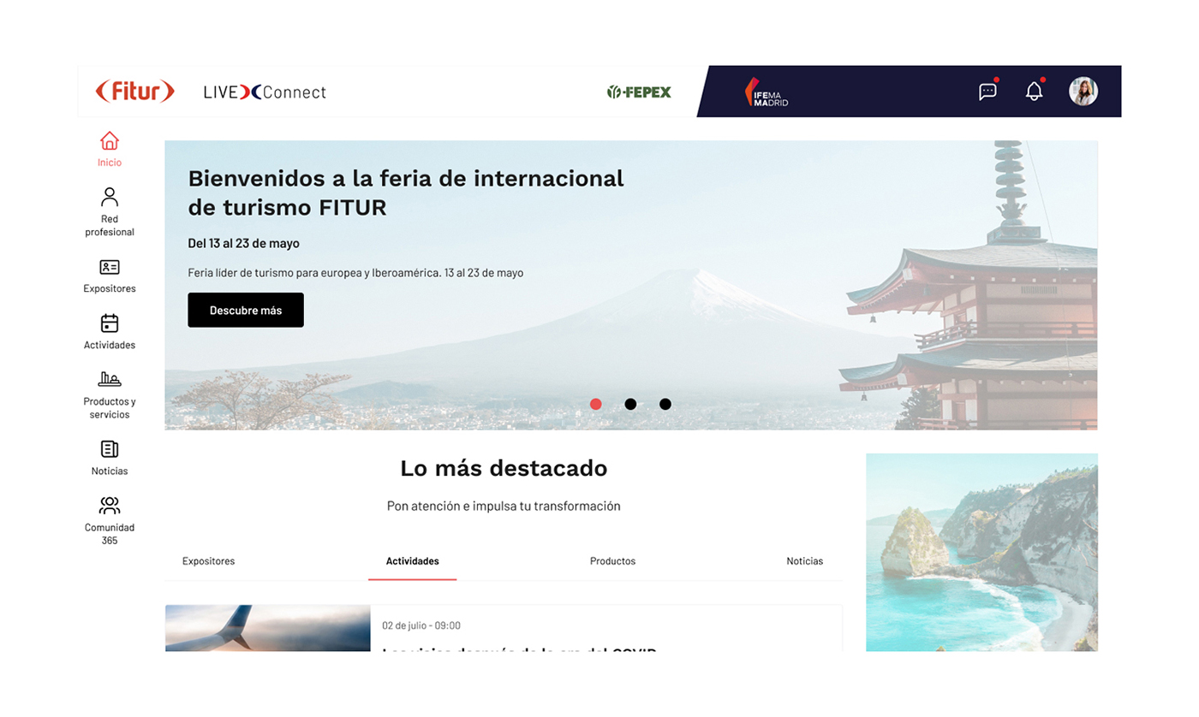Viewport: 1199px width, 717px height.
Task: Open the Noticias tab in Lo más destacado
Action: 805,561
